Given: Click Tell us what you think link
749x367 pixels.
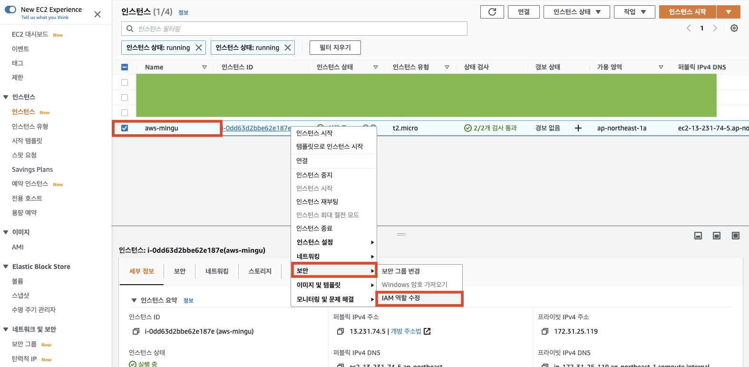Looking at the screenshot, I should click(x=45, y=18).
